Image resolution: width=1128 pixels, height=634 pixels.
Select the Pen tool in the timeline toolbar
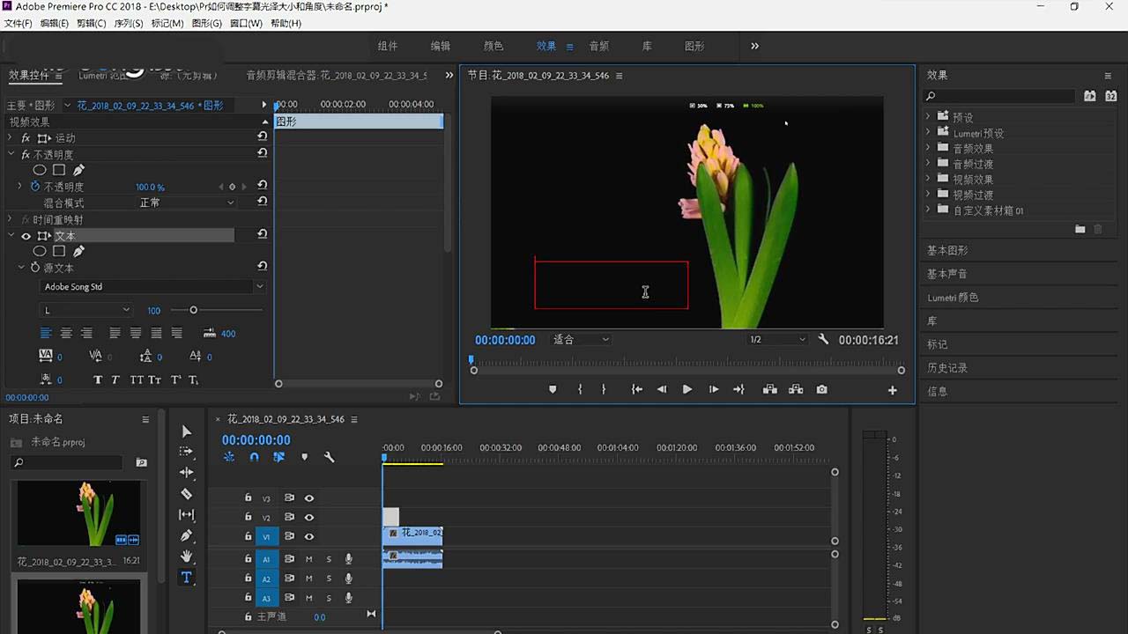click(186, 535)
